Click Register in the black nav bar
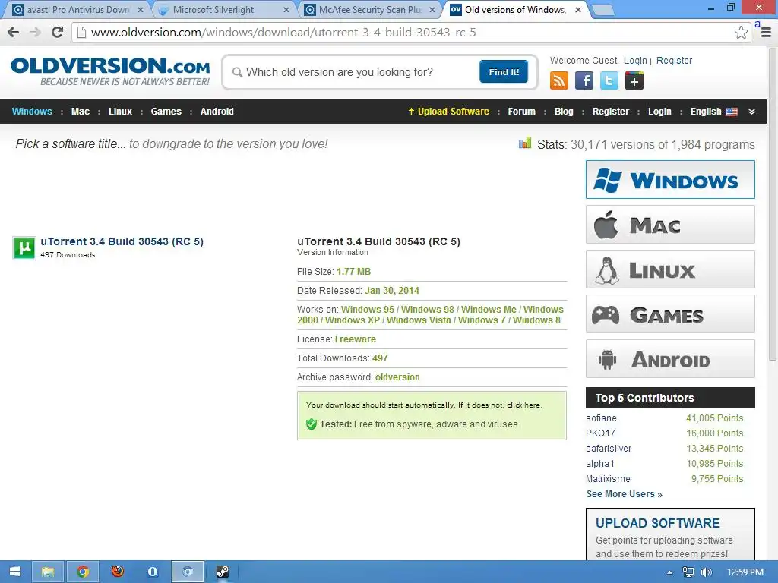The height and width of the screenshot is (583, 778). [610, 112]
